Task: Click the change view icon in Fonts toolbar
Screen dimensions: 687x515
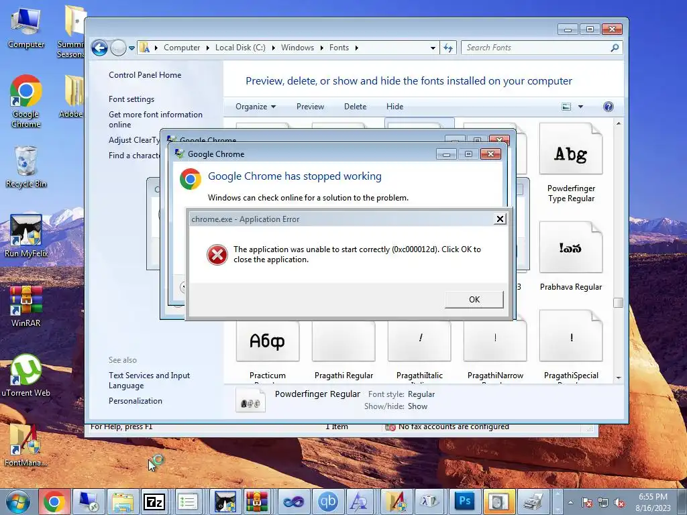Action: 566,107
